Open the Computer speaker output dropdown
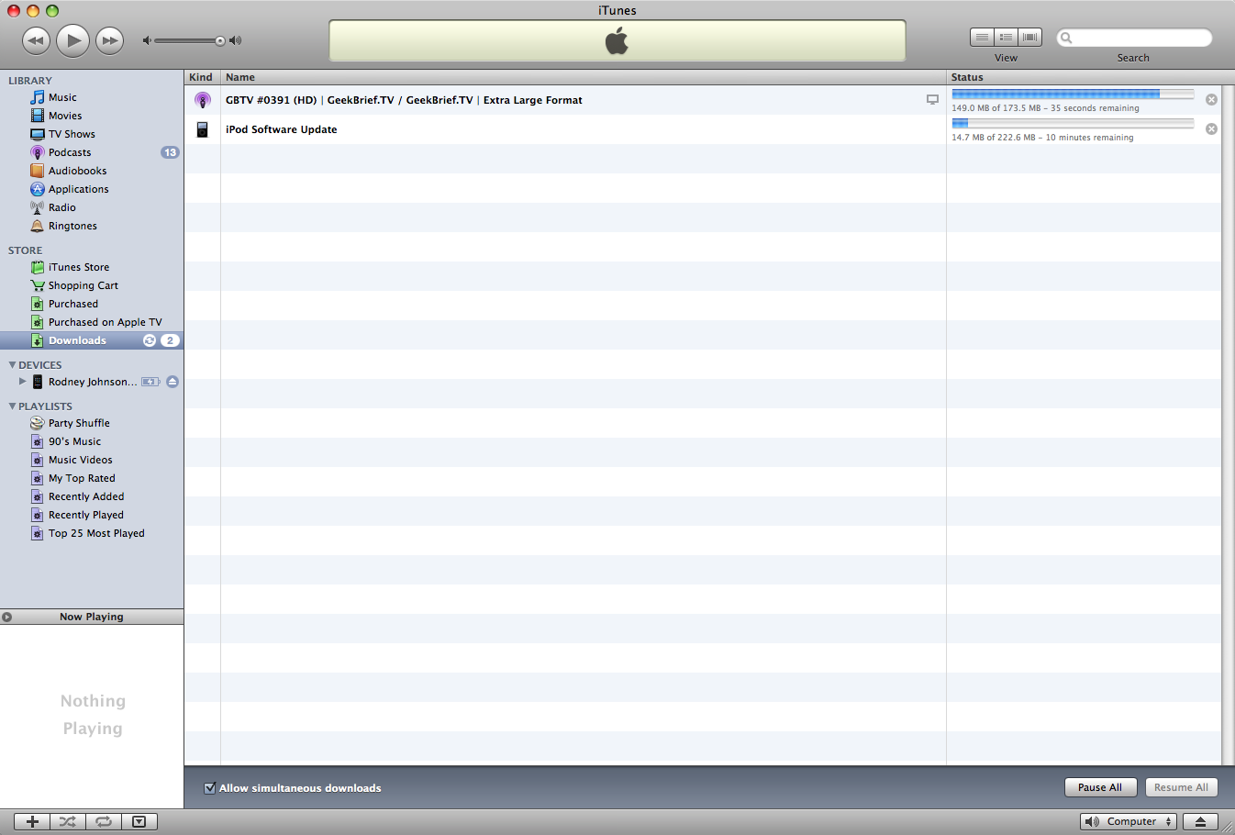 coord(1129,822)
